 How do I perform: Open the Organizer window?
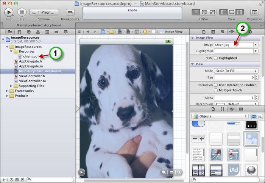pyautogui.click(x=254, y=12)
